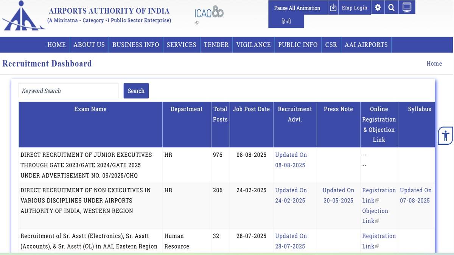
Task: Click external link icon below ICAO logo
Action: [x=196, y=23]
